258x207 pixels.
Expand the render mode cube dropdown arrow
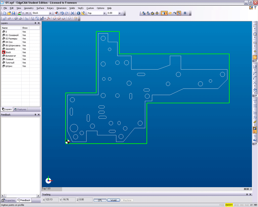coord(166,13)
